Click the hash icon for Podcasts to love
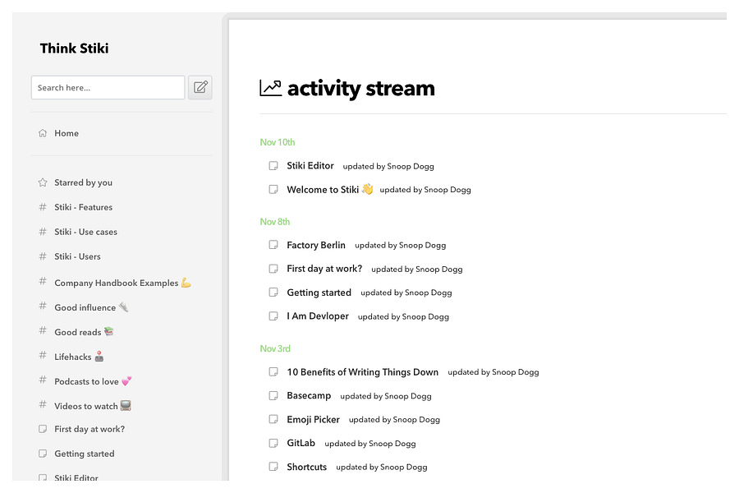 click(43, 380)
